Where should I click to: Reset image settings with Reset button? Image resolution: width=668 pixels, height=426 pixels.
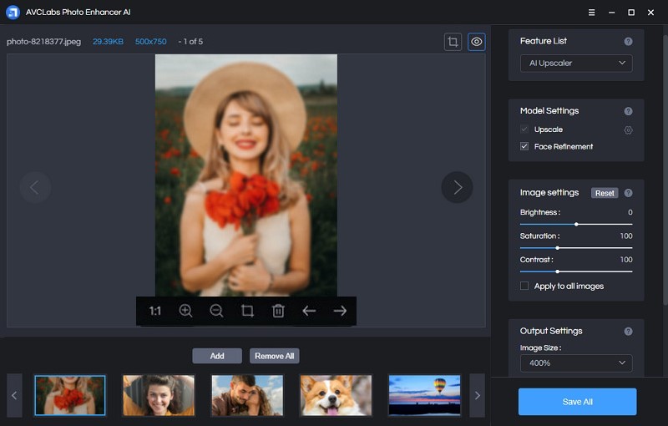click(x=605, y=193)
